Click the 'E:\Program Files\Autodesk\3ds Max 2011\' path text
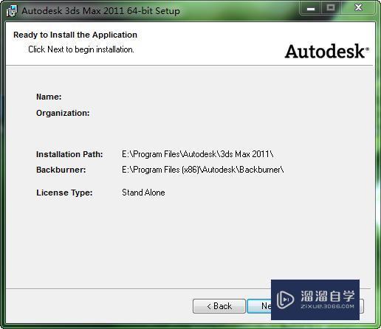 pos(198,154)
